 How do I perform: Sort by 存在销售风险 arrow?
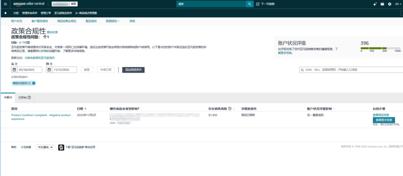234,109
